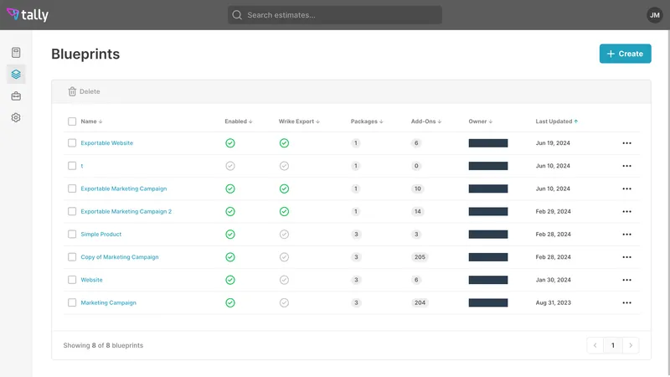Click the Aug 31, 2023 date
Viewport: 670px width, 377px height.
(x=553, y=302)
